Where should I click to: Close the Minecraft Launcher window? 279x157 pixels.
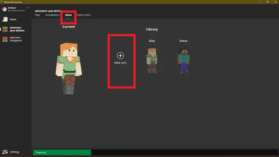coord(275,2)
